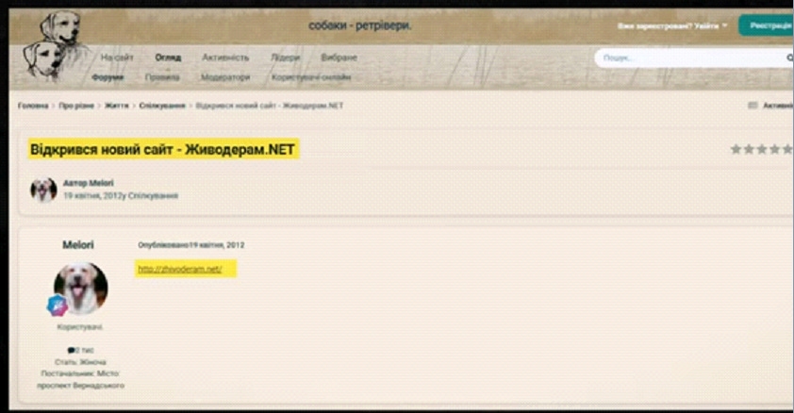The image size is (794, 413).
Task: Click Melori's small avatar beside author line
Action: [x=43, y=190]
